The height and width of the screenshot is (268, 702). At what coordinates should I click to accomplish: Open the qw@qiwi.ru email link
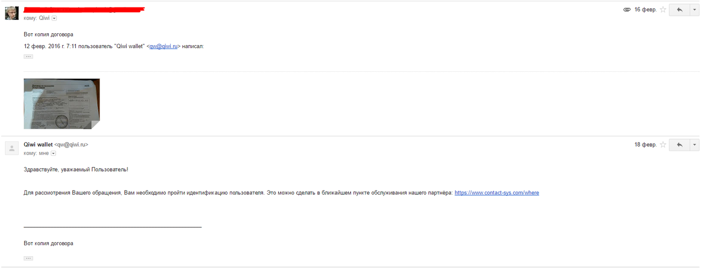[163, 46]
